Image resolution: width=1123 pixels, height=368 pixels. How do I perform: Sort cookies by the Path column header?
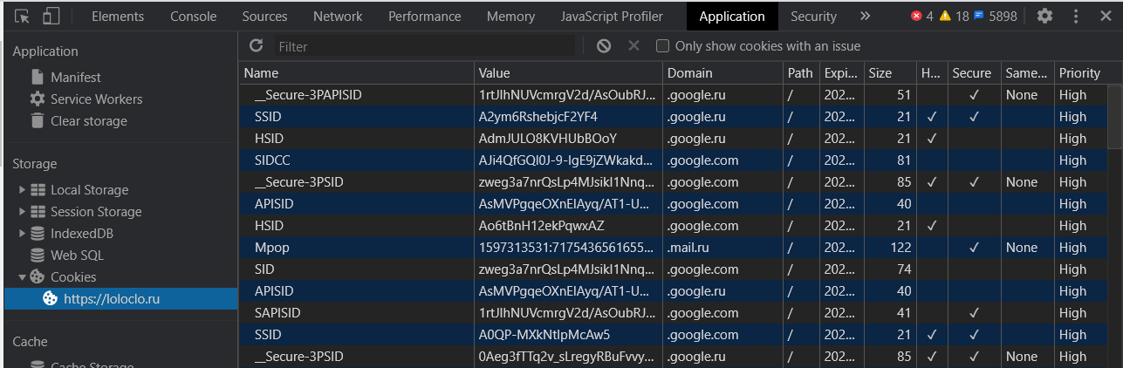tap(800, 73)
